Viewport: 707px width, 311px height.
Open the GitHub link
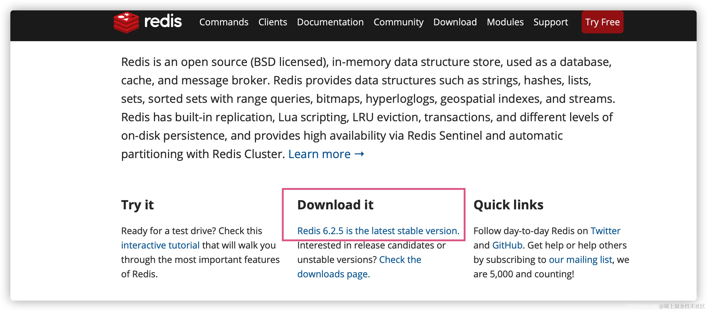(x=507, y=245)
